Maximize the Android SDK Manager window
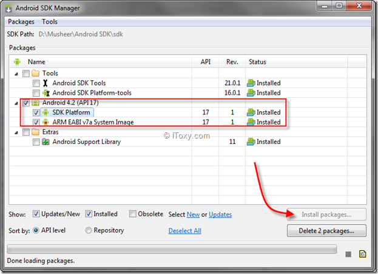378x274 pixels. click(339, 6)
